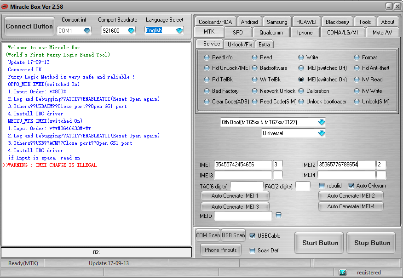403x279 pixels.
Task: Switch to the MTK tab
Action: [x=209, y=32]
